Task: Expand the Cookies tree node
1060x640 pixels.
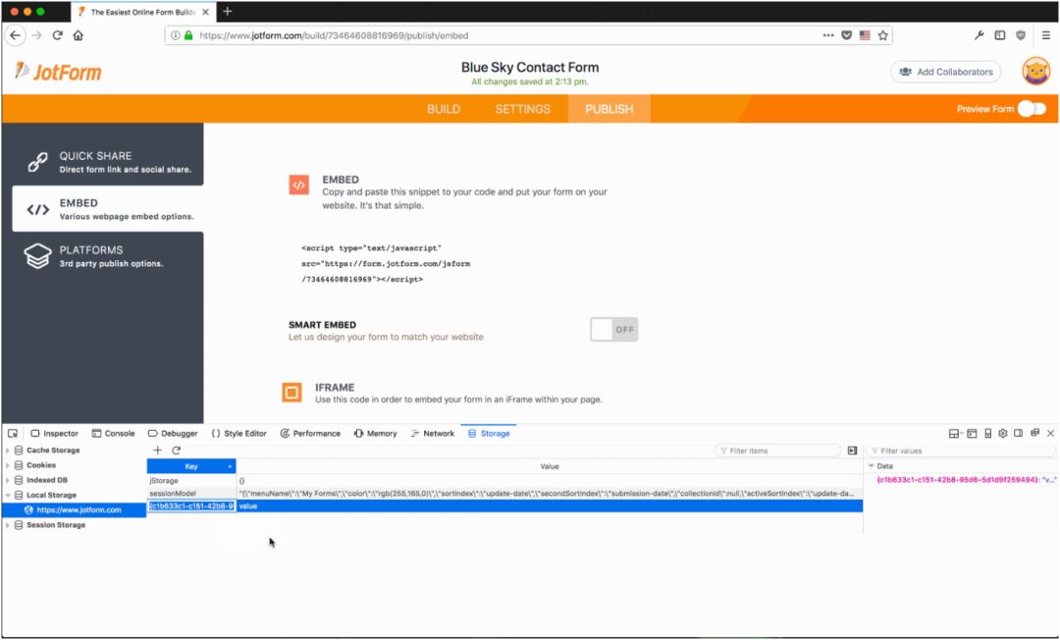Action: (8, 465)
